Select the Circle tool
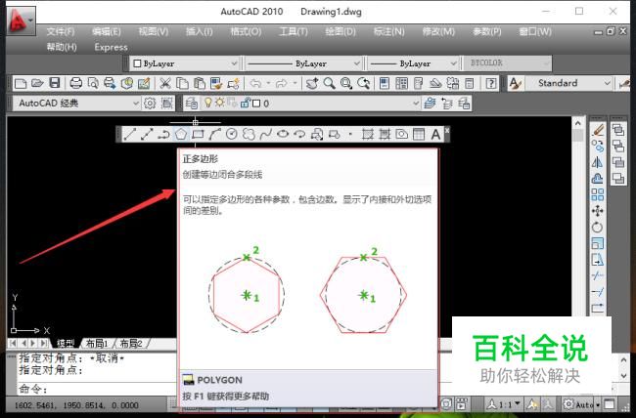Viewport: 636px width, 418px height. 232,134
